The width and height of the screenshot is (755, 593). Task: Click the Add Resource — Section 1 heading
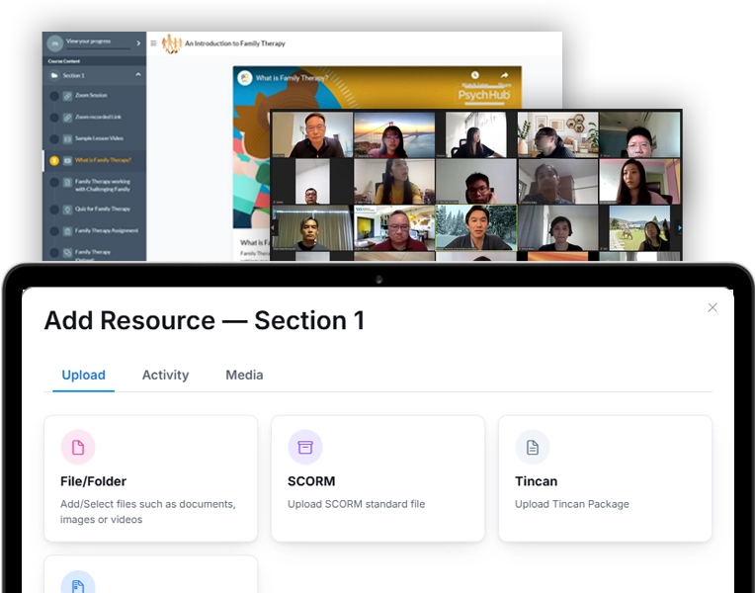pyautogui.click(x=205, y=320)
